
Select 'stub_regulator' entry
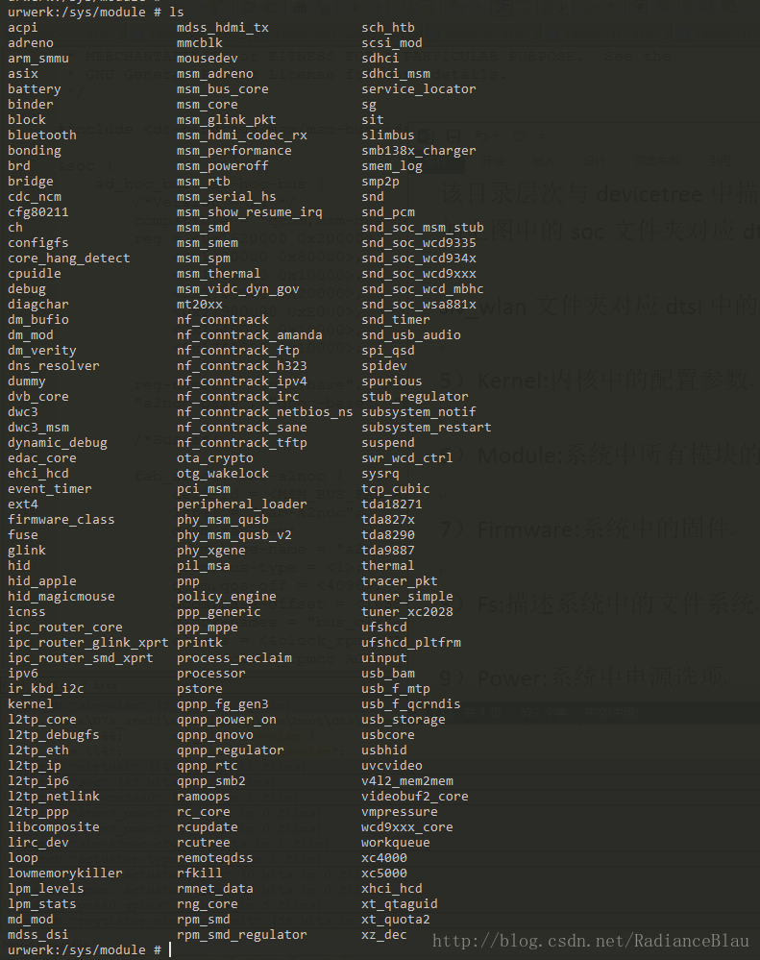tap(415, 396)
